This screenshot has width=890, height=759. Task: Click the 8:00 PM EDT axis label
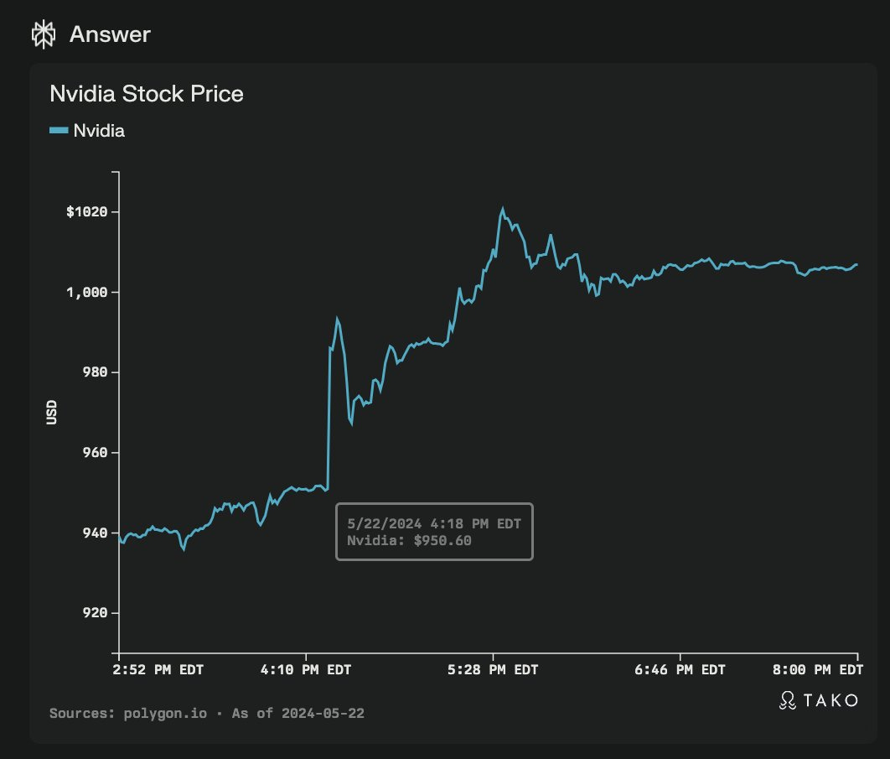tap(818, 670)
